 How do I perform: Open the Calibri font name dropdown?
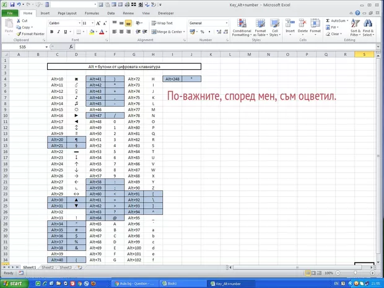(80, 23)
